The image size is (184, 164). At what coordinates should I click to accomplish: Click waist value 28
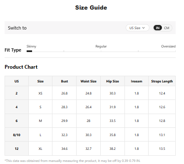click(89, 121)
